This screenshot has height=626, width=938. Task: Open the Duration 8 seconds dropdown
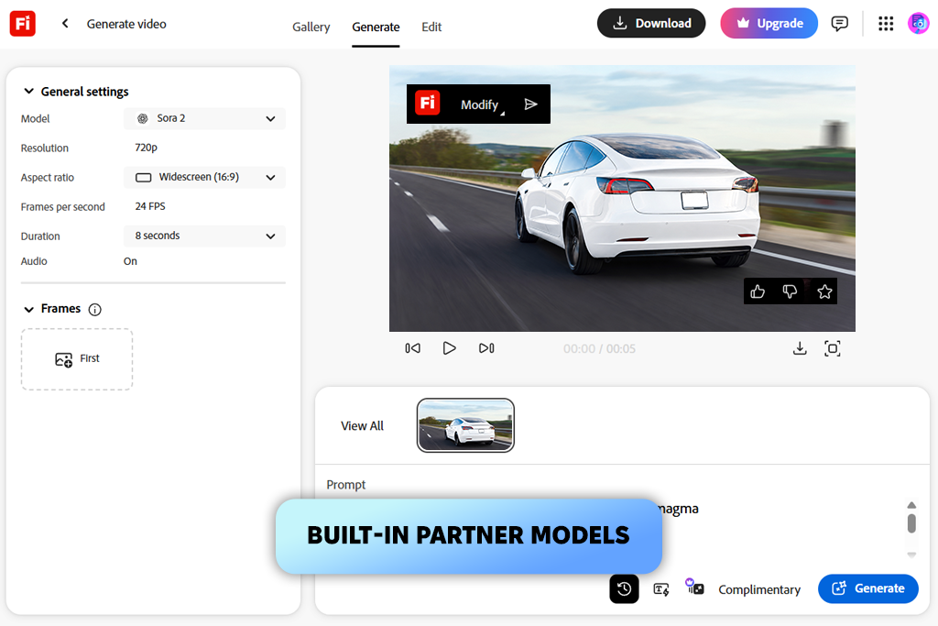point(204,236)
